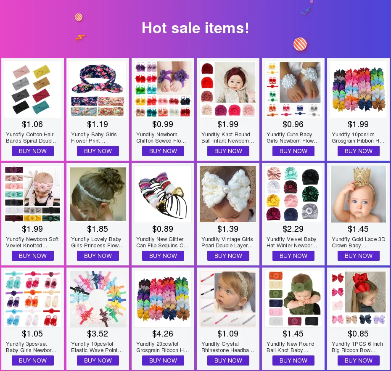Buy the $2.29 Velvet Baby Hat
This screenshot has width=391, height=371.
pos(293,256)
